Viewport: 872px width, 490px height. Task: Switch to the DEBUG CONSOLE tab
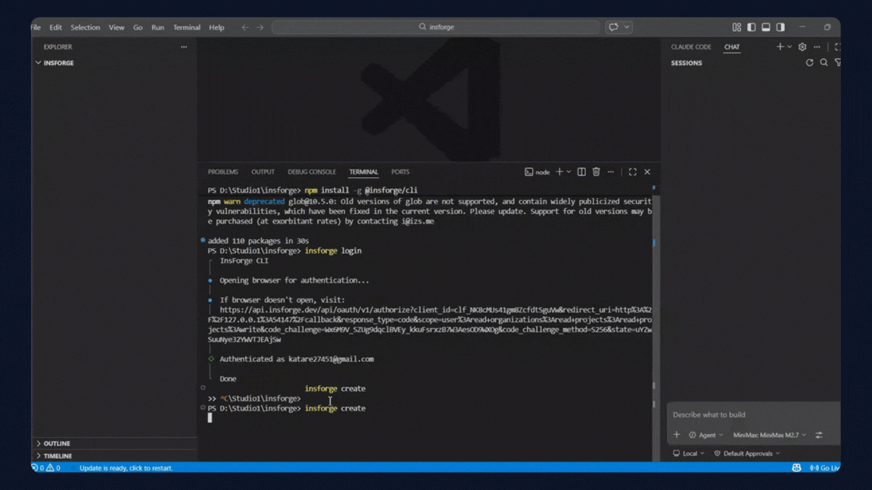[x=311, y=172]
